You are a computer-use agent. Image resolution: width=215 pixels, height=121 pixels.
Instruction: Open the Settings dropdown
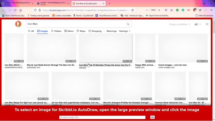coord(125,31)
